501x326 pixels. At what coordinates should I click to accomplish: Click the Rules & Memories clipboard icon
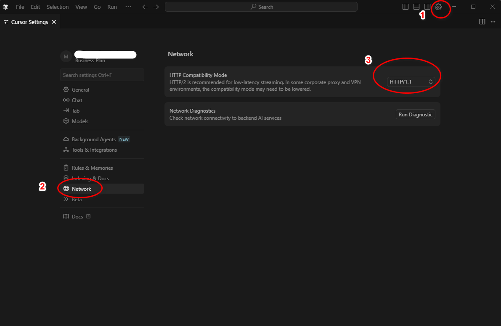(x=66, y=168)
